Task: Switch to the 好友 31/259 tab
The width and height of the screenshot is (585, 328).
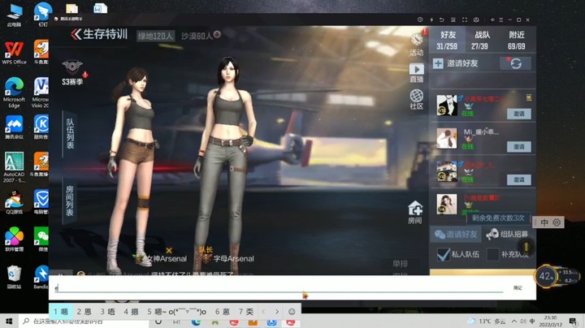Action: click(x=448, y=41)
